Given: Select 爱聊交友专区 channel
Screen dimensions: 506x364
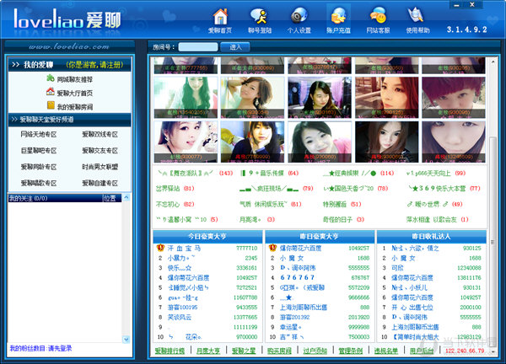Looking at the screenshot, I should (100, 151).
